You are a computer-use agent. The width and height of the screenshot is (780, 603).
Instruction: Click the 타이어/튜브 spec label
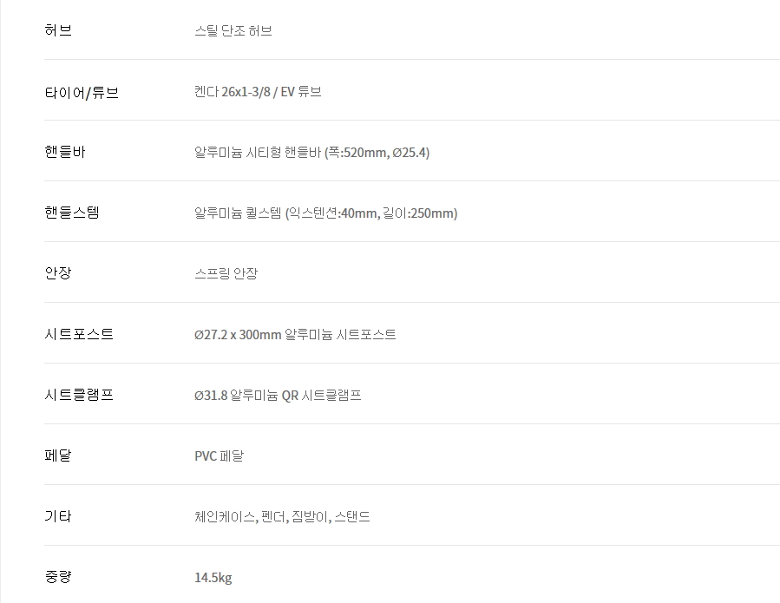point(82,92)
